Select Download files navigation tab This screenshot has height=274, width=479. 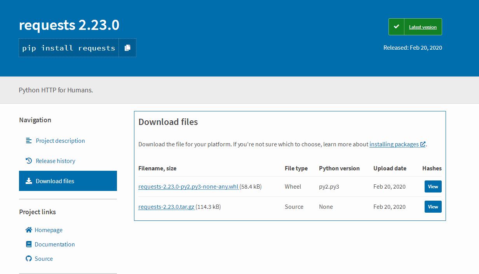coord(68,181)
